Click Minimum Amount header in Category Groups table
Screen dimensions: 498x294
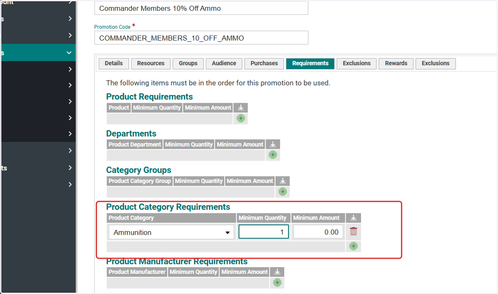[250, 181]
